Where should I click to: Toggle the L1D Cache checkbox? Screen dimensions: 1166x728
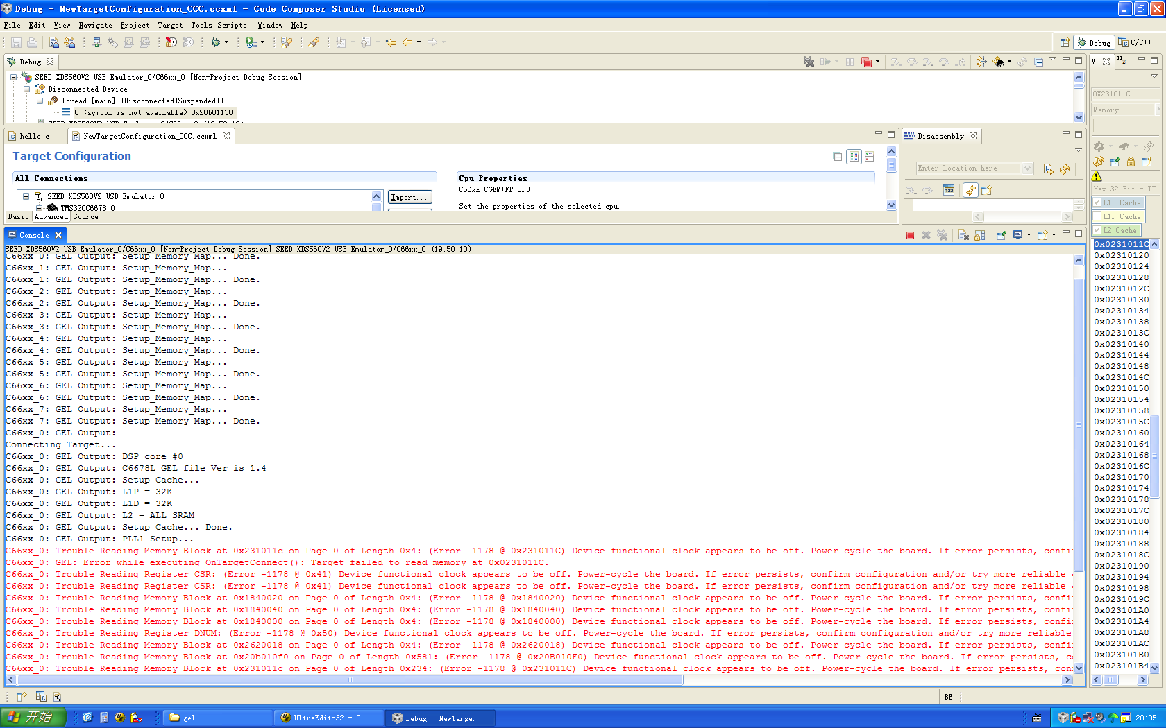(x=1097, y=202)
